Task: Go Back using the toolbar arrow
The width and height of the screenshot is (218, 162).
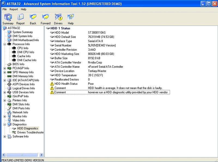Action: 33,17
